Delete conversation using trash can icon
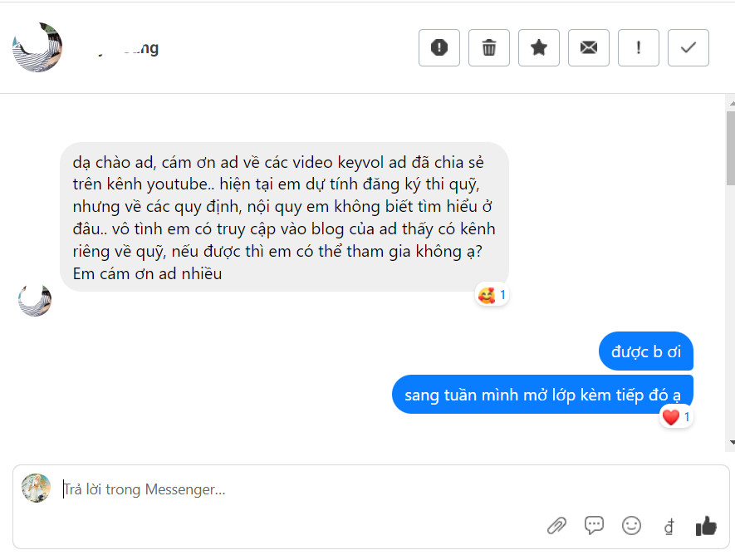 [489, 48]
